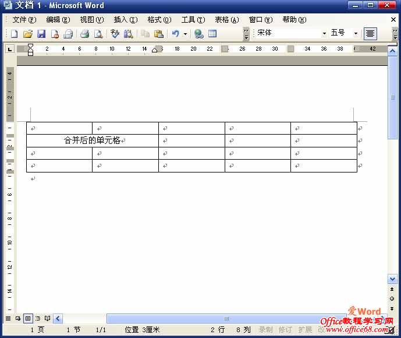Toggle 录制 macro recording in status bar
This screenshot has width=401, height=338.
click(265, 330)
